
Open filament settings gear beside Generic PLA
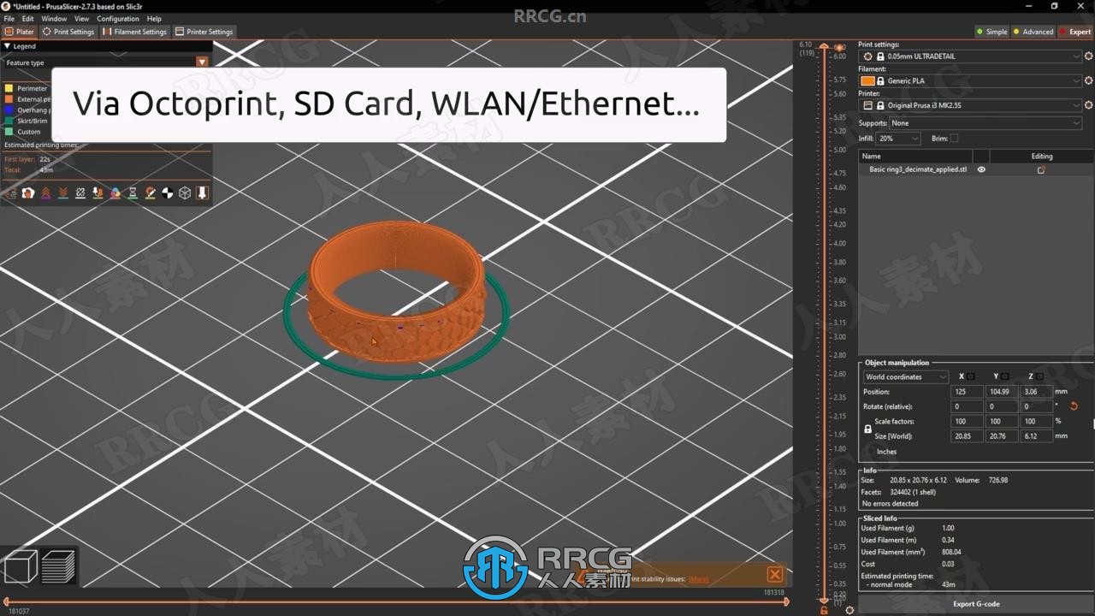click(1088, 80)
